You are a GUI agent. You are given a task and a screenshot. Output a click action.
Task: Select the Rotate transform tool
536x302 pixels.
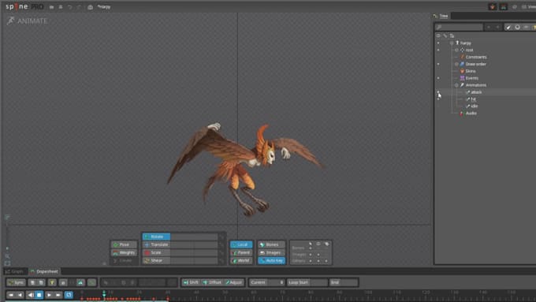[156, 237]
